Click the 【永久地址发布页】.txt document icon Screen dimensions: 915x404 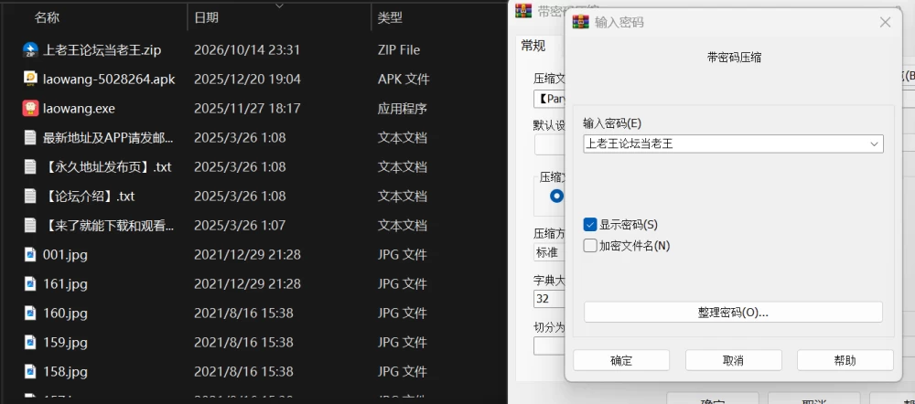(x=30, y=166)
